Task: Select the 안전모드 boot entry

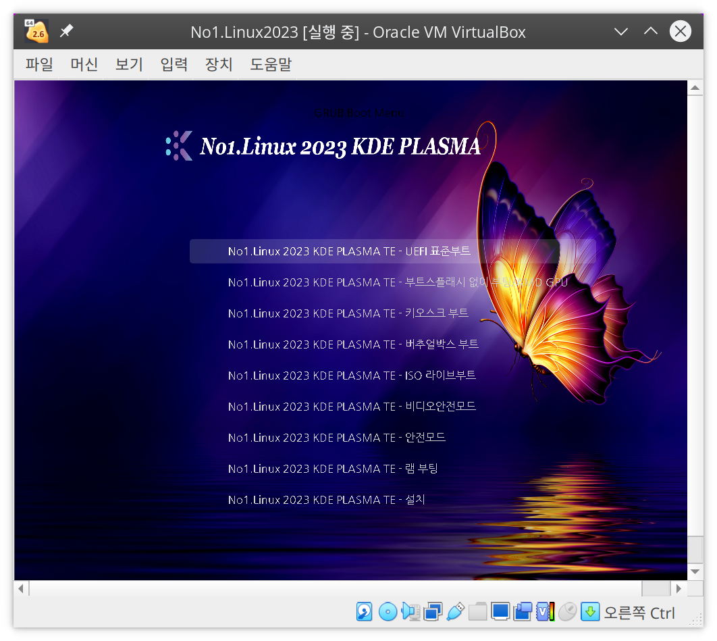Action: [336, 438]
